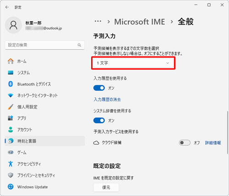The width and height of the screenshot is (229, 196).
Task: Click the 秋葉一郎 account name
Action: pyautogui.click(x=33, y=23)
